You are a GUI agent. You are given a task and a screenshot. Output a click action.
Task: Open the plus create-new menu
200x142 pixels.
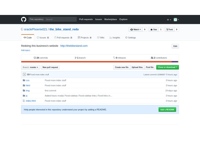(169, 20)
